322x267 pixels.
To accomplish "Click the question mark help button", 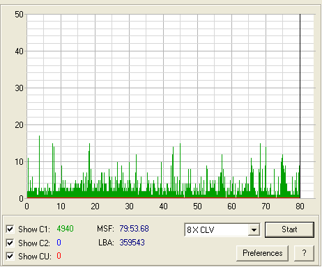I will click(x=304, y=253).
